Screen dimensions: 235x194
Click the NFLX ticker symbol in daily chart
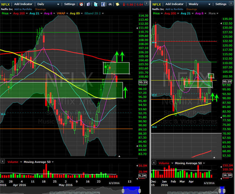point(5,4)
